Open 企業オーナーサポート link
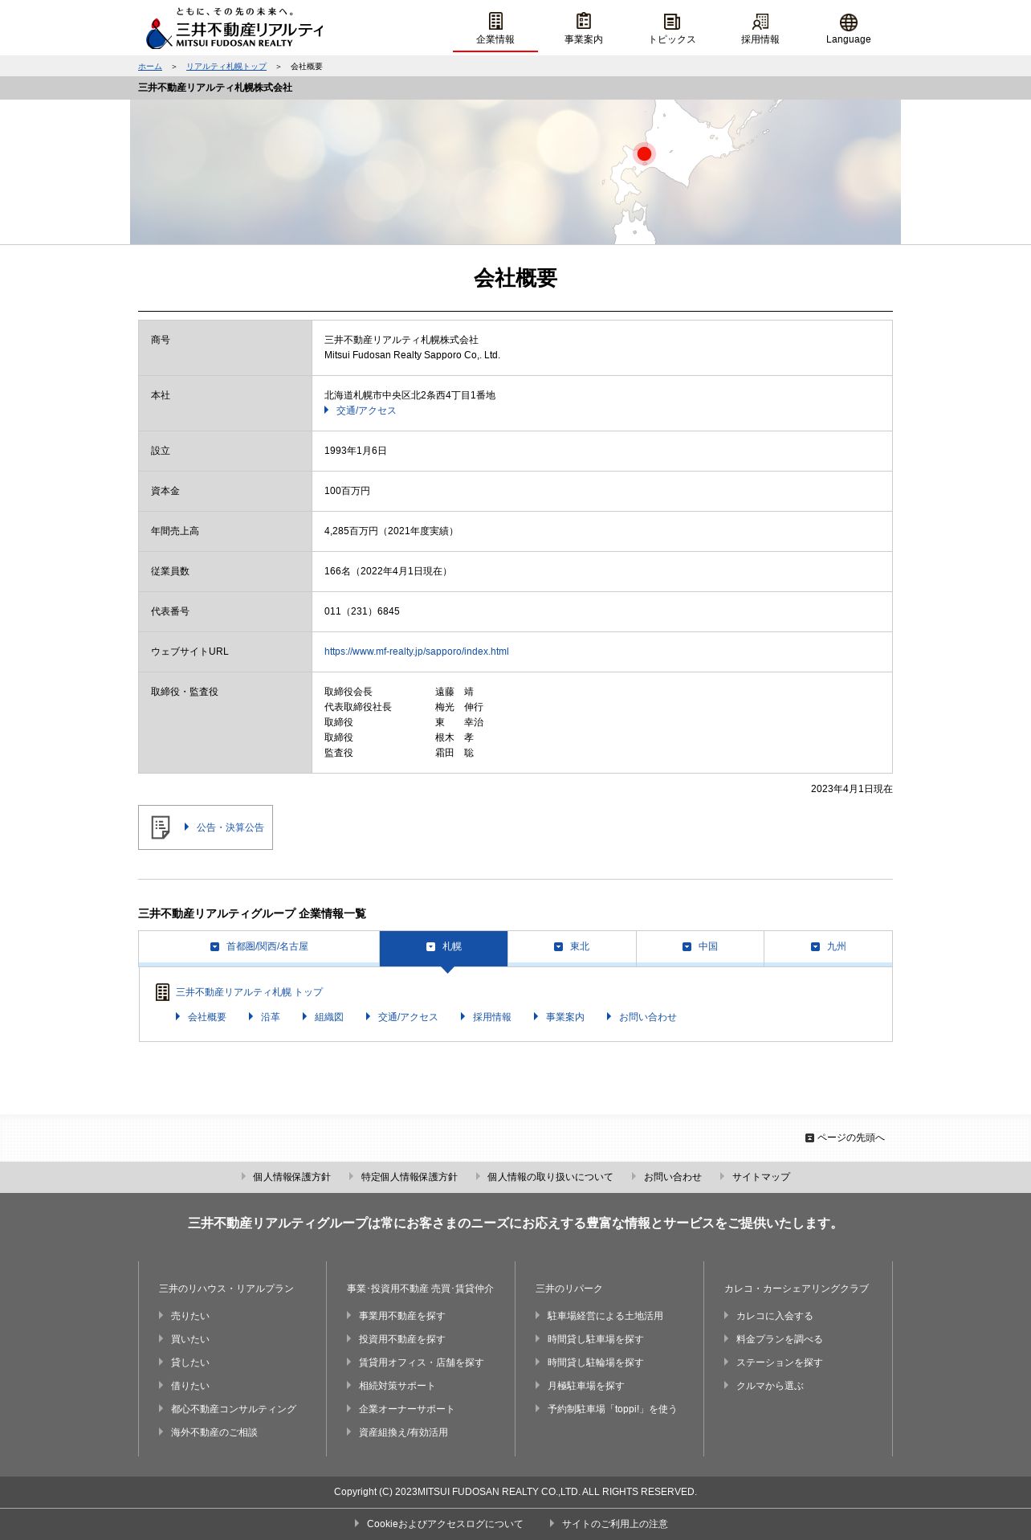The height and width of the screenshot is (1540, 1031). pos(406,1409)
